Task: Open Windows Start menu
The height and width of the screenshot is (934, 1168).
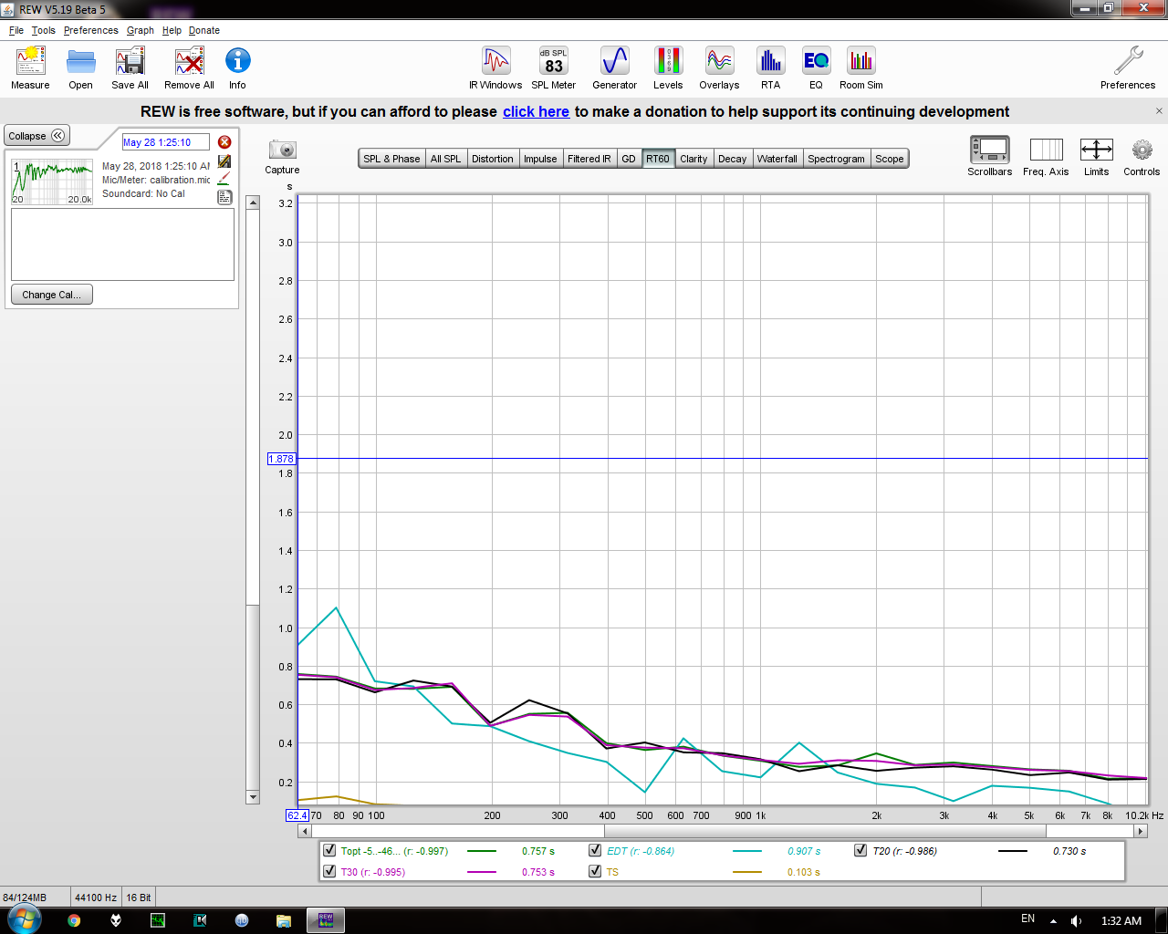Action: pos(24,919)
